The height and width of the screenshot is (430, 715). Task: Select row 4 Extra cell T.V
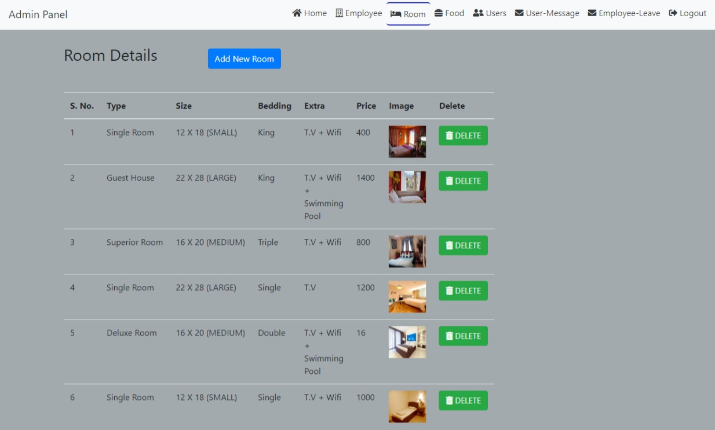click(x=310, y=287)
